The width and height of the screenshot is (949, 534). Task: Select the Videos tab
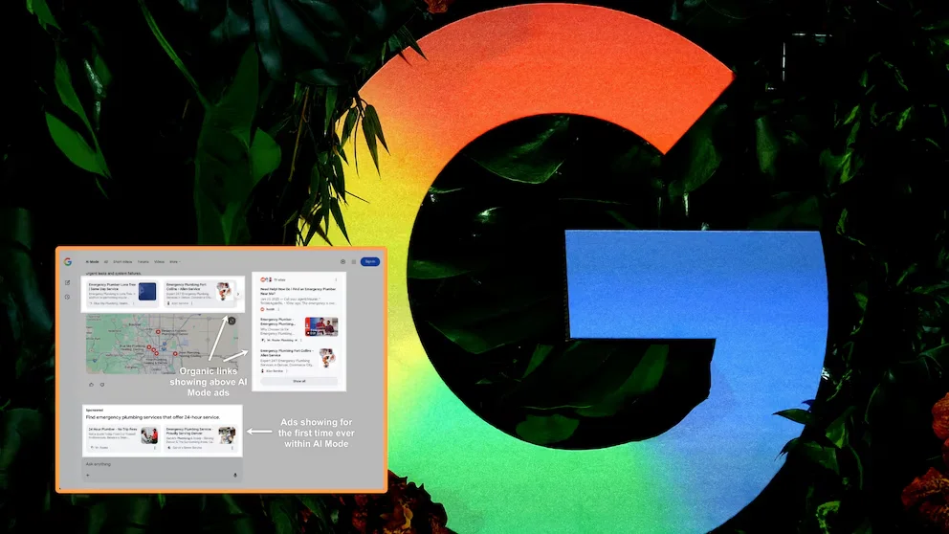(x=159, y=262)
